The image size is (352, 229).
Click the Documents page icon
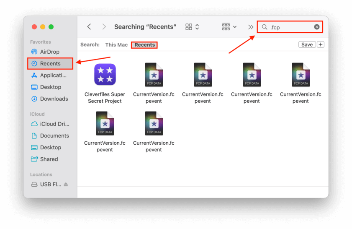[34, 135]
